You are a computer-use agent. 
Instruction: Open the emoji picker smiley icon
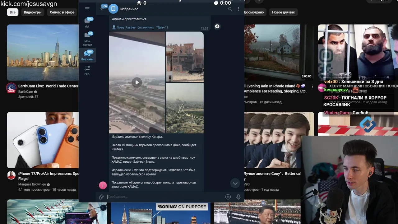[x=228, y=197]
